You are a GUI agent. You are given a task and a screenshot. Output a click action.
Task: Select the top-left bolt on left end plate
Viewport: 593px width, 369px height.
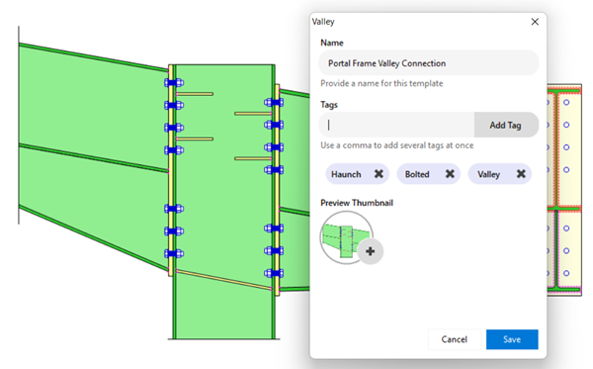(174, 82)
